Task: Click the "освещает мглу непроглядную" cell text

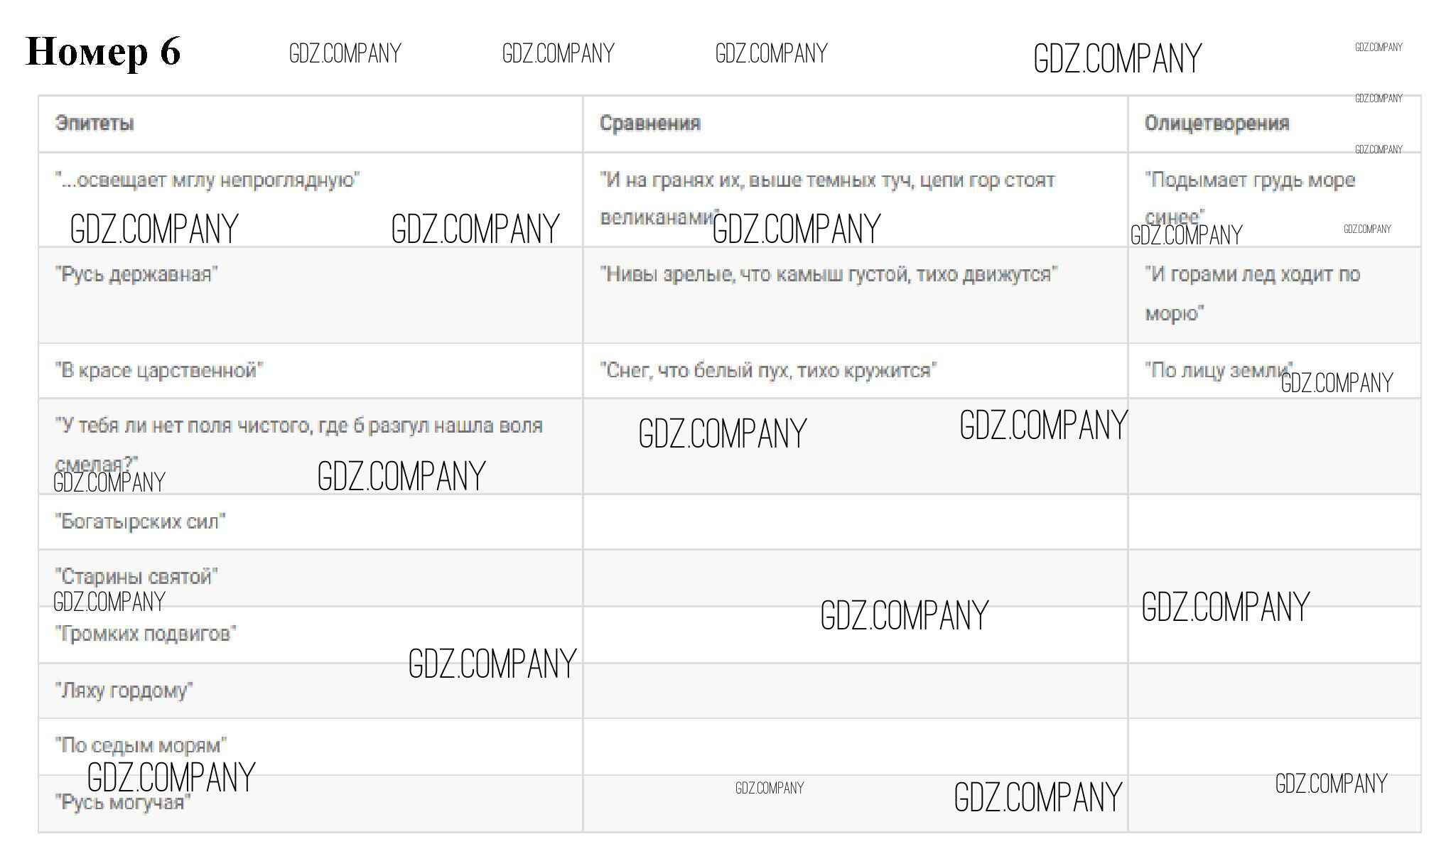Action: 207,180
